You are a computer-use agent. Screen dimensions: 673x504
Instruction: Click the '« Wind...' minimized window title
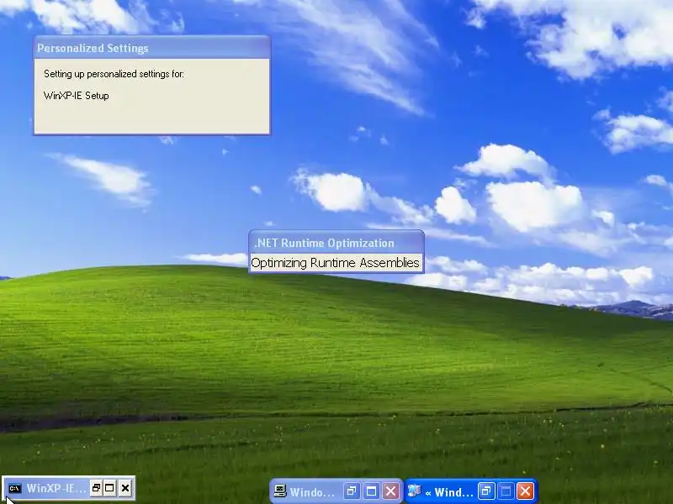click(449, 492)
